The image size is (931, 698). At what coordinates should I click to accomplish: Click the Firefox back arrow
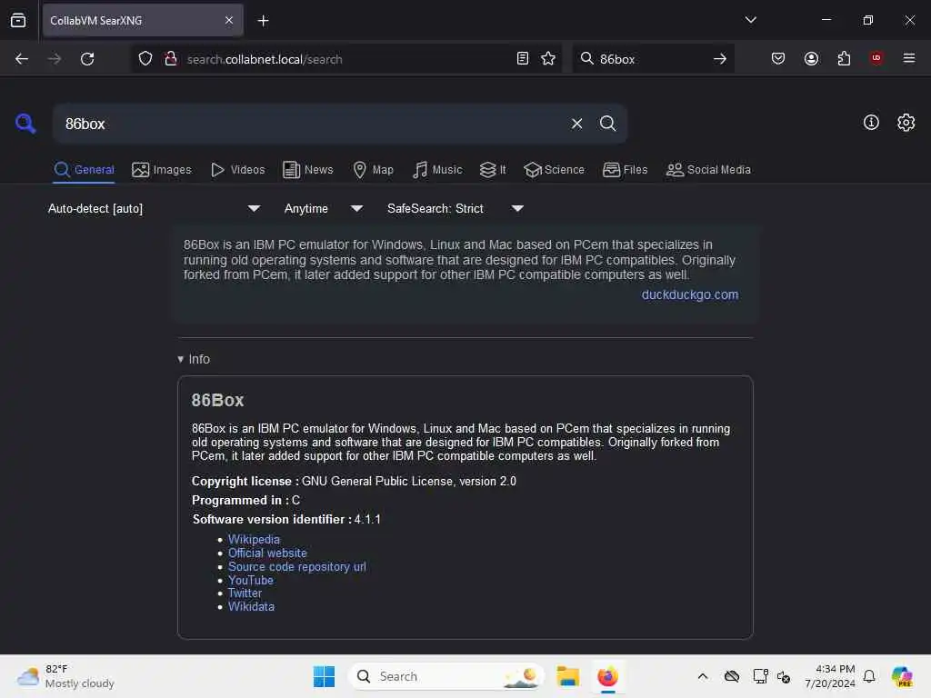(22, 59)
